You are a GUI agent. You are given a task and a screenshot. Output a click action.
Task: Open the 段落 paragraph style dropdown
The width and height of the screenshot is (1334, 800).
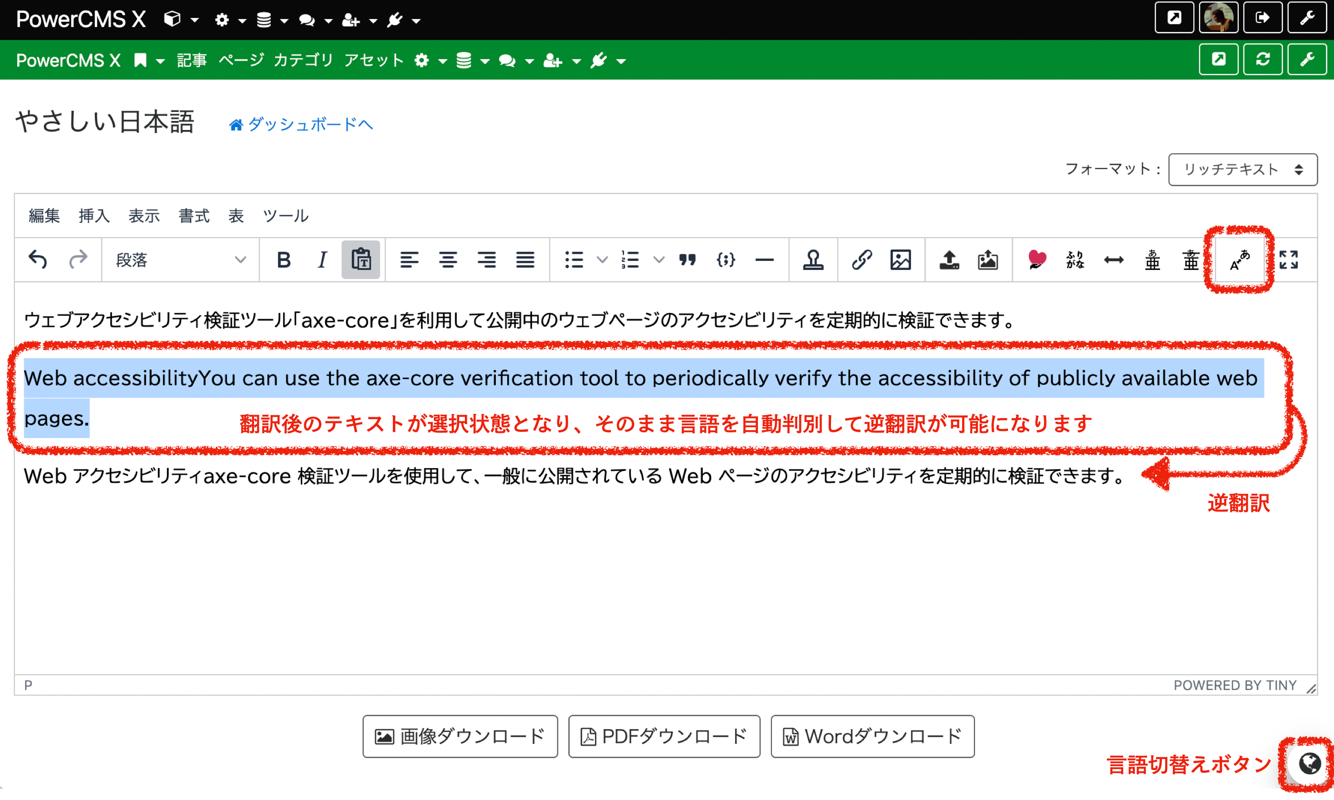[181, 260]
